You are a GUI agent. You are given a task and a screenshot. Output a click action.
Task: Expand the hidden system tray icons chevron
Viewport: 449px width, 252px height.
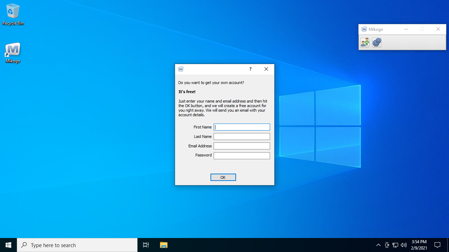378,245
